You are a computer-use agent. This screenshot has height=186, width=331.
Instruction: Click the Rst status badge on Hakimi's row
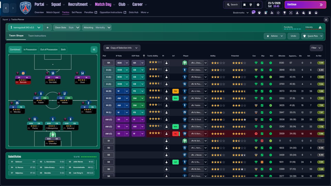(x=176, y=91)
